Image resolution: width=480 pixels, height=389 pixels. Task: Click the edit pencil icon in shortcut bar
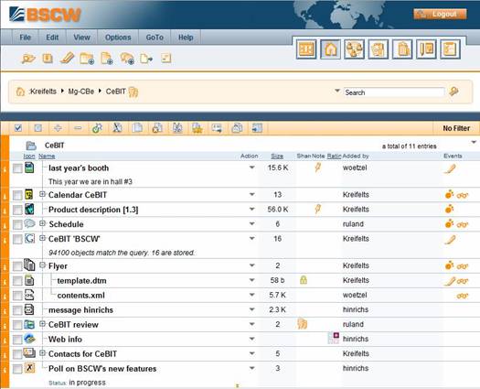pos(67,58)
